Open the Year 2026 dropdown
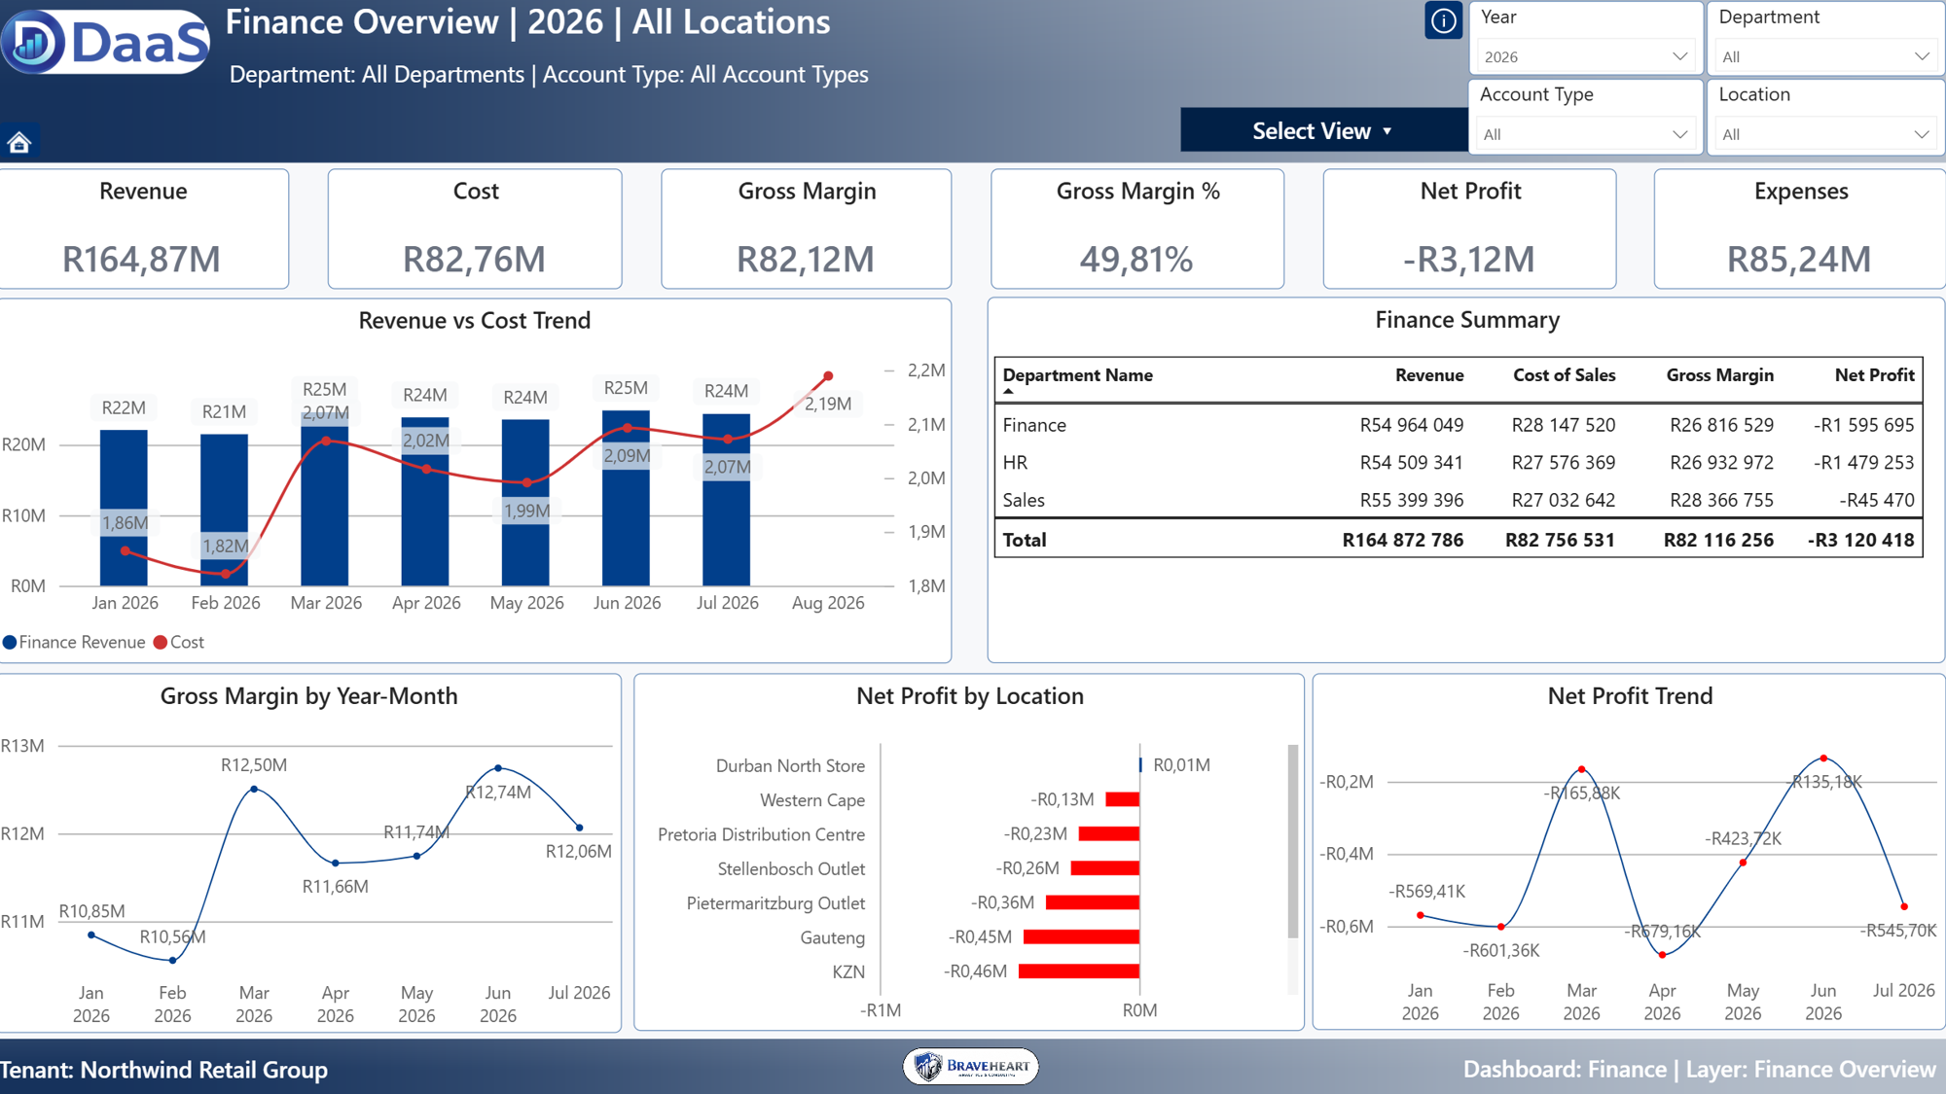This screenshot has height=1094, width=1946. tap(1586, 56)
